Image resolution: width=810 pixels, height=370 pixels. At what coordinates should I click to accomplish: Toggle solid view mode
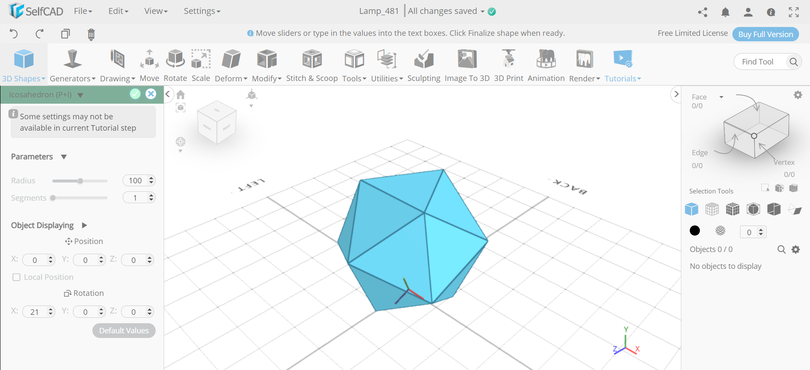point(691,209)
